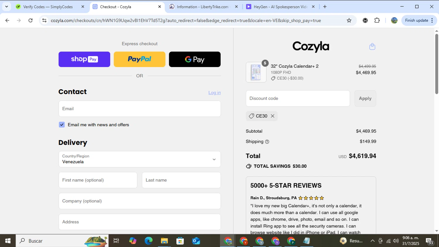Open Task View on the taskbar
The height and width of the screenshot is (247, 439).
pyautogui.click(x=116, y=241)
